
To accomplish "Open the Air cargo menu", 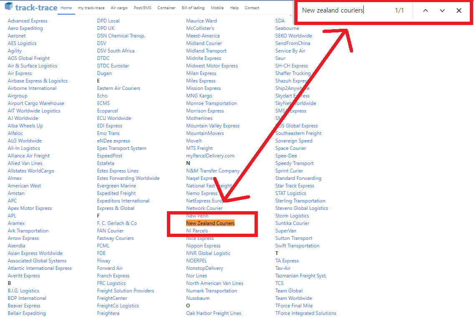I will click(x=119, y=8).
